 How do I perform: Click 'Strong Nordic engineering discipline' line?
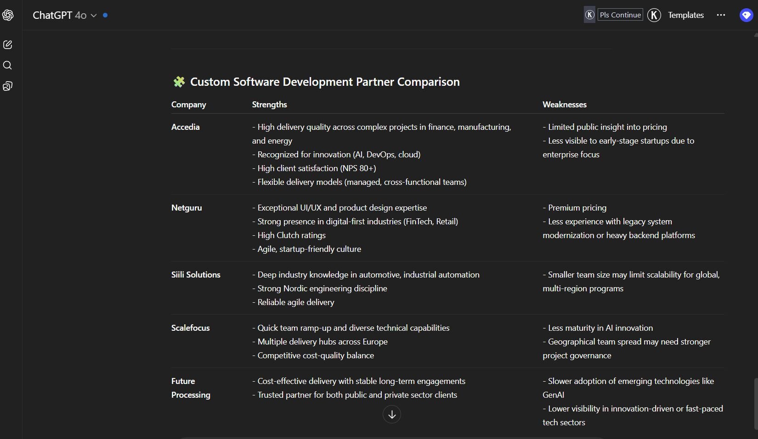coord(320,289)
